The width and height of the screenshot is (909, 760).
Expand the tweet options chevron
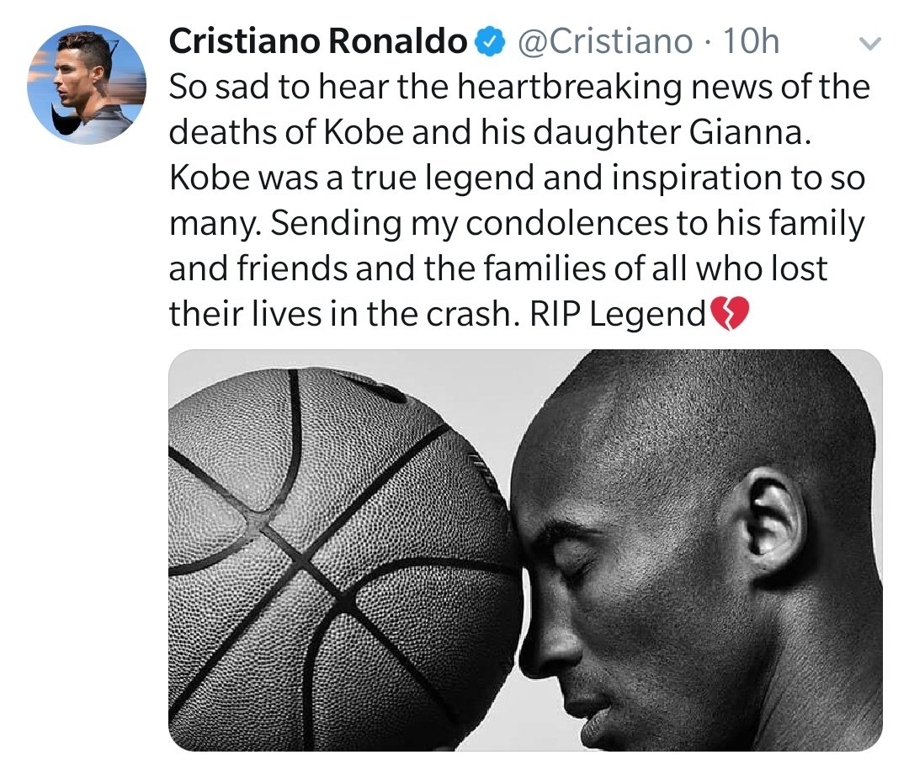[x=872, y=43]
